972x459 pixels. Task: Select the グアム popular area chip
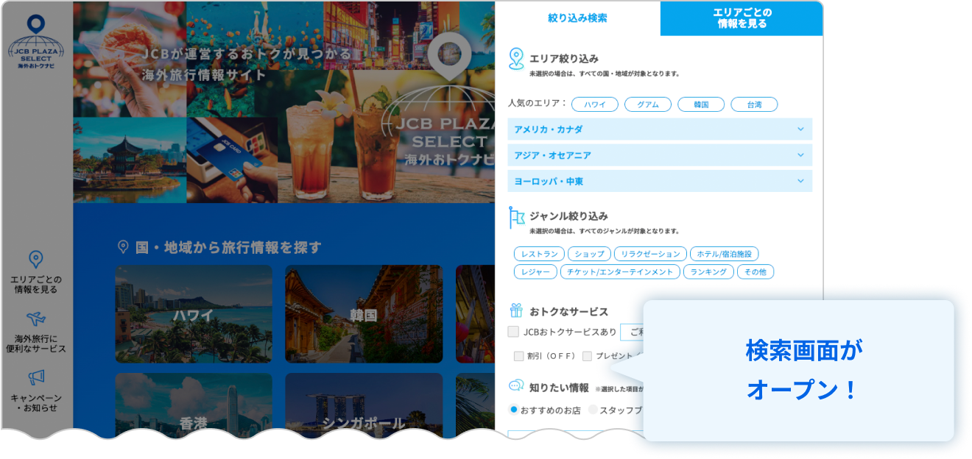(x=648, y=104)
